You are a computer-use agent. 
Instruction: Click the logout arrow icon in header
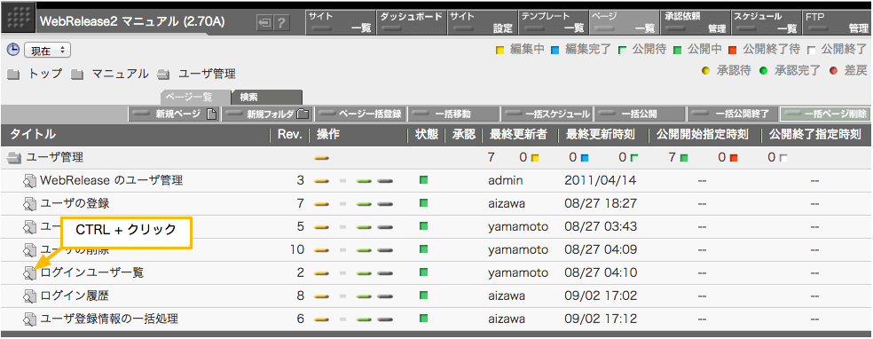(x=265, y=23)
